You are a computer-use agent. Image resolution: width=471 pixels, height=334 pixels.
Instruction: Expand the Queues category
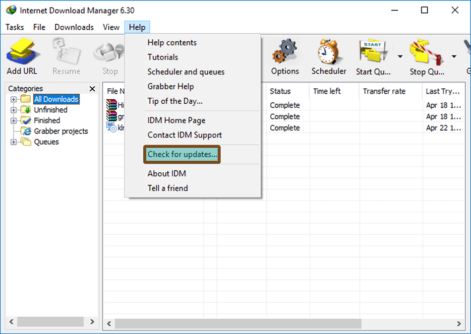pyautogui.click(x=12, y=141)
